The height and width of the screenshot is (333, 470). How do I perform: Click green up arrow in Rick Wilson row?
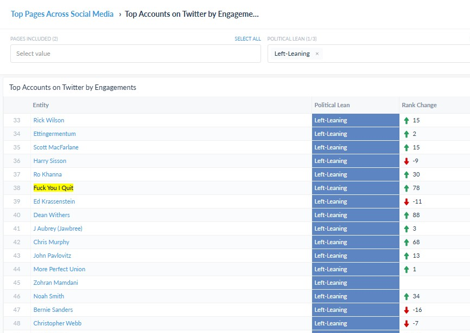[x=407, y=120]
